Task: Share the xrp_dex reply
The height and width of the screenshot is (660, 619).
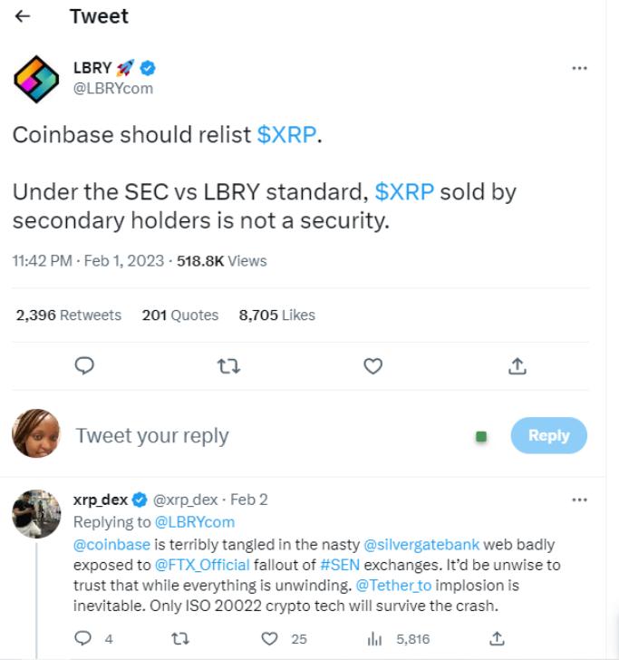Action: pos(497,638)
